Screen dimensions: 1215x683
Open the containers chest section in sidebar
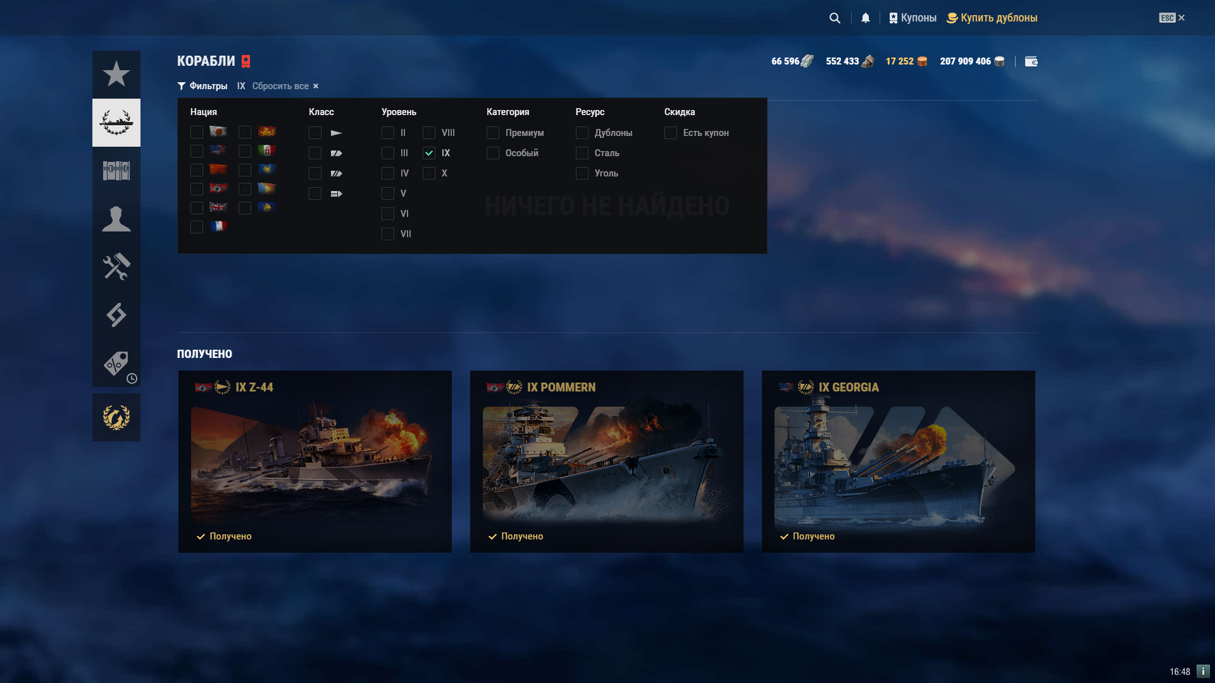point(116,171)
